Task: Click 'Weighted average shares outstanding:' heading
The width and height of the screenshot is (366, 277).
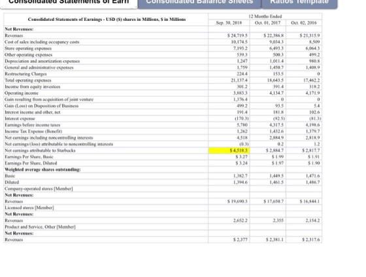Action: point(42,170)
